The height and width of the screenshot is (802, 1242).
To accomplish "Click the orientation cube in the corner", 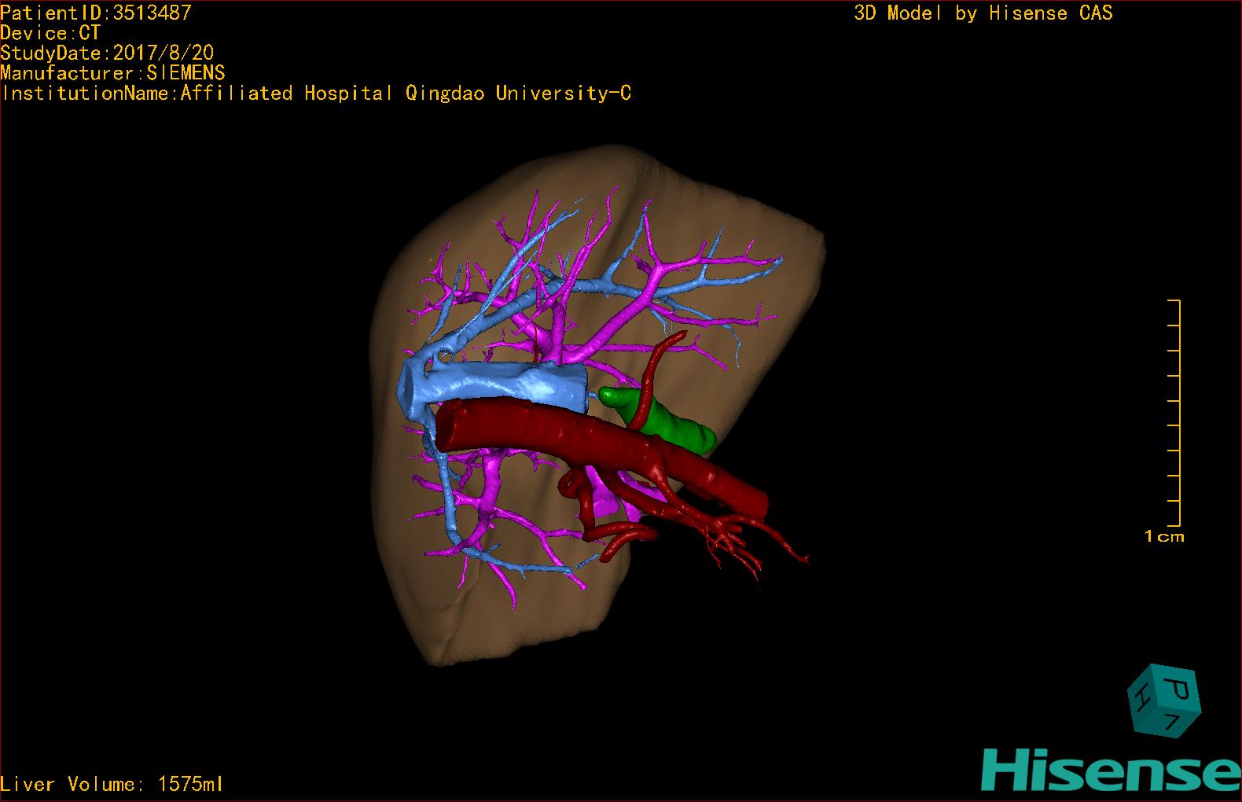I will (1163, 701).
